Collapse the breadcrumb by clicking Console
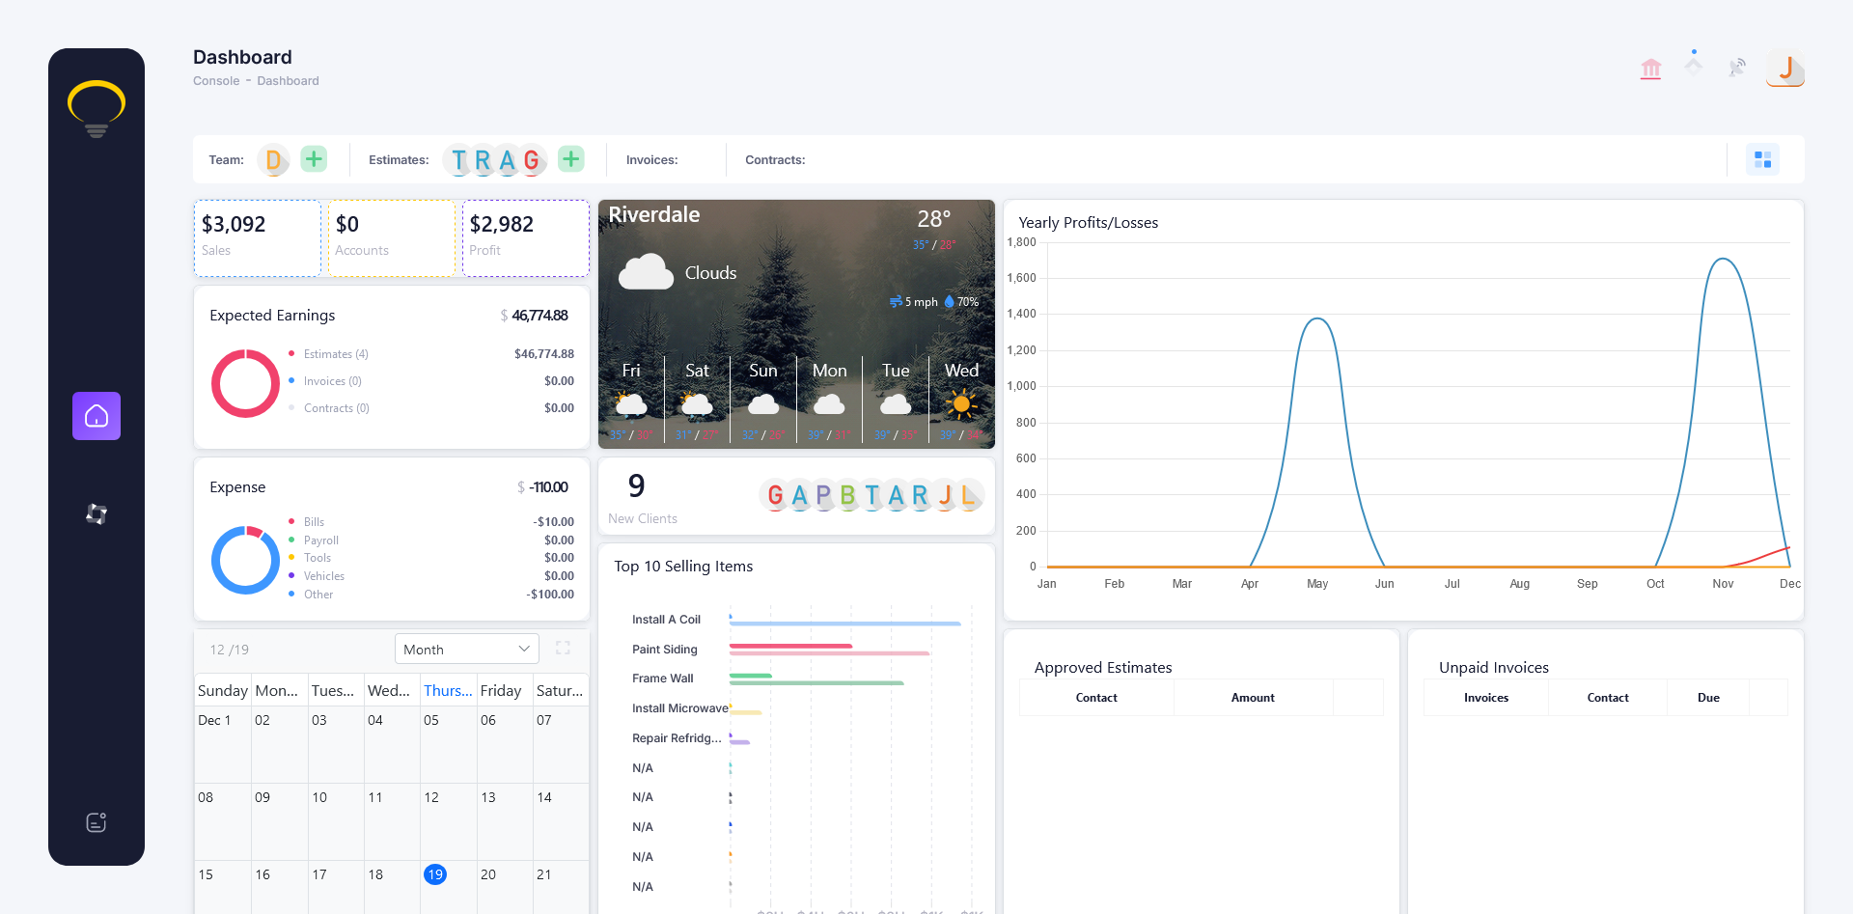 coord(215,80)
